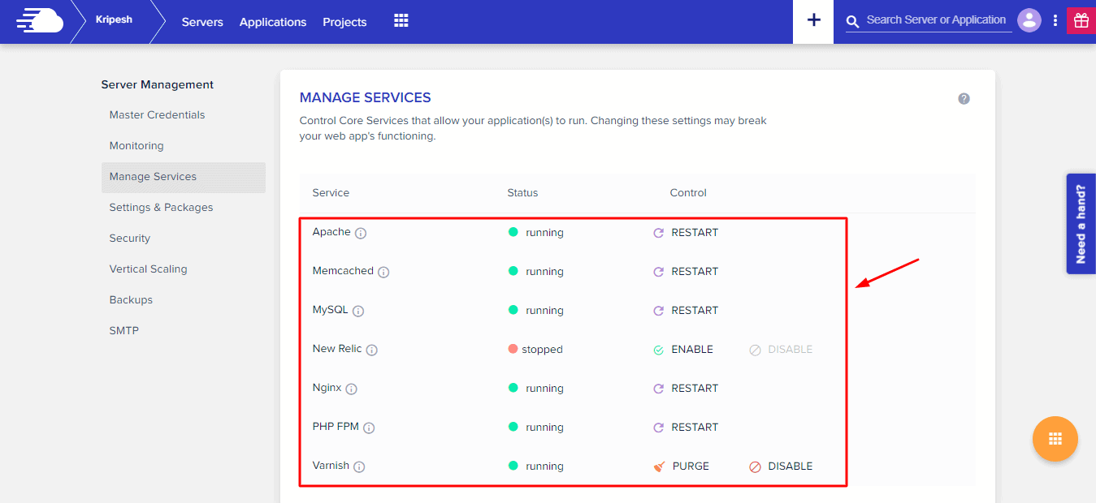
Task: Select Settings & Packages in sidebar
Action: [161, 208]
